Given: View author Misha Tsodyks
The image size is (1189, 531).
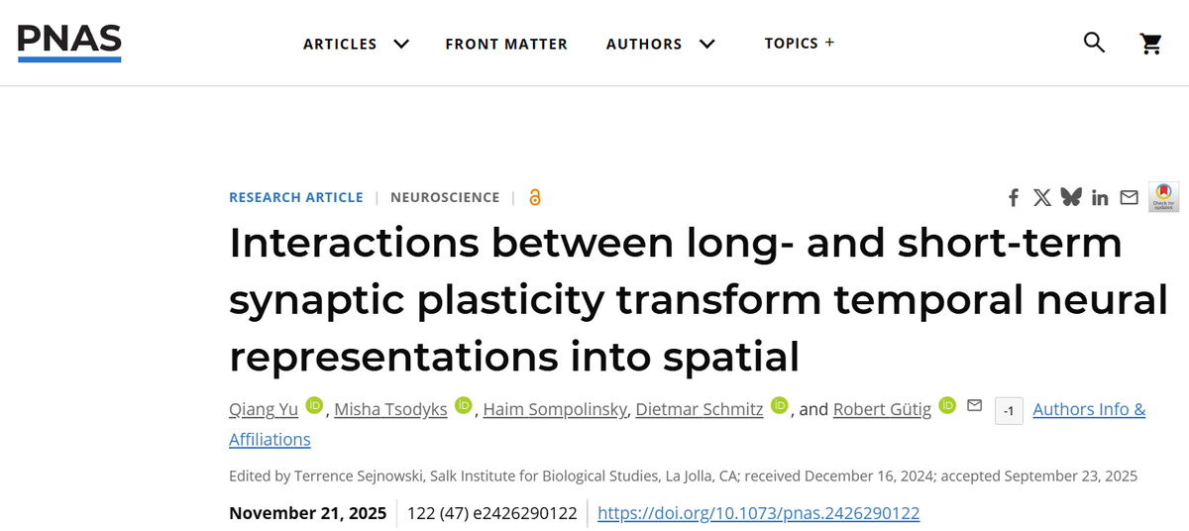Looking at the screenshot, I should click(x=390, y=409).
